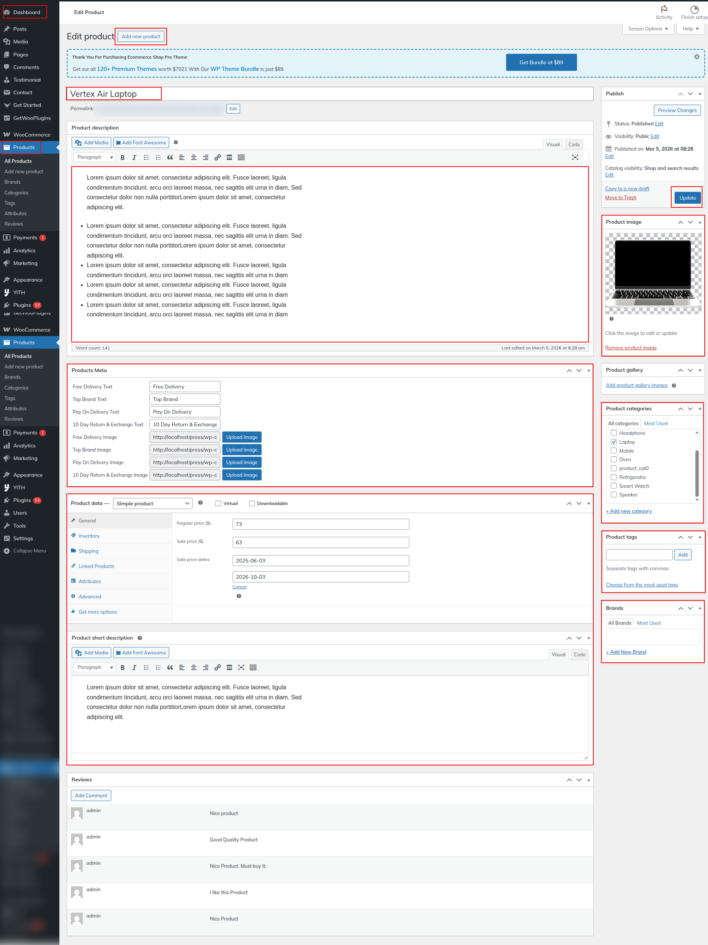Switch to the Inventory tab in product data
Viewport: 708px width, 945px height.
(x=89, y=536)
